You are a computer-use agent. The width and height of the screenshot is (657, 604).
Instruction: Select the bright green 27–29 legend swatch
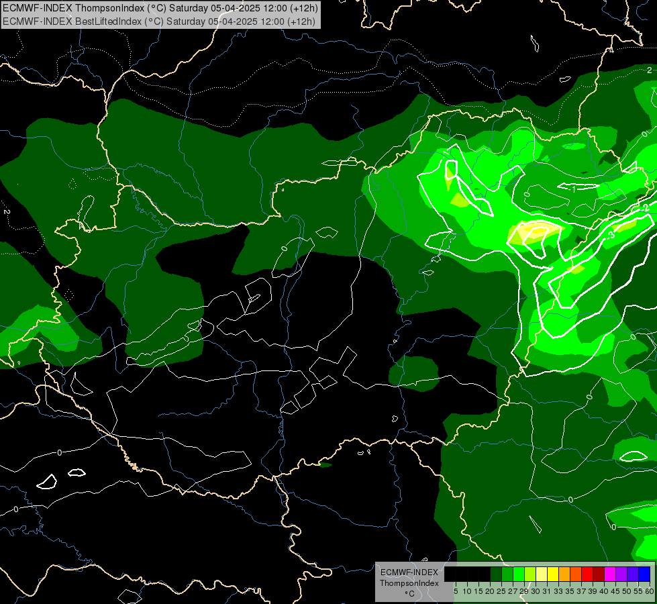519,574
